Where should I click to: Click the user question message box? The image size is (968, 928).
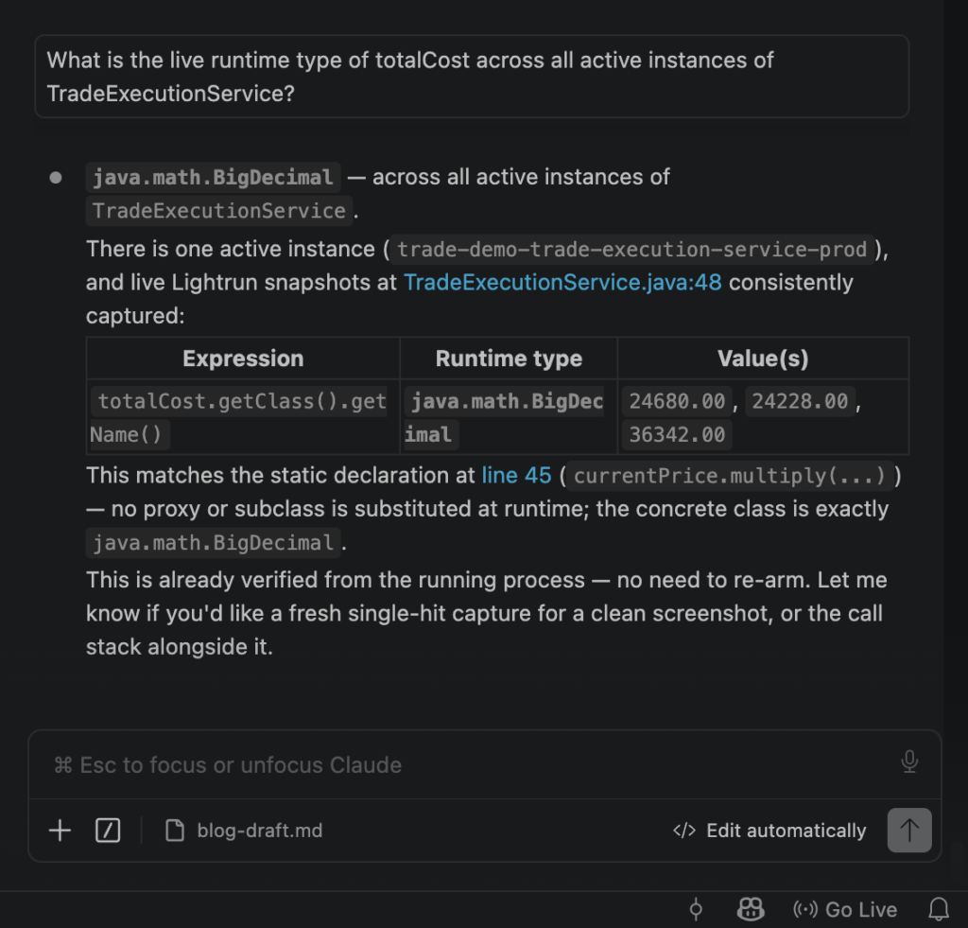point(473,77)
